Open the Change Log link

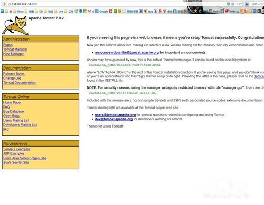tap(12, 78)
